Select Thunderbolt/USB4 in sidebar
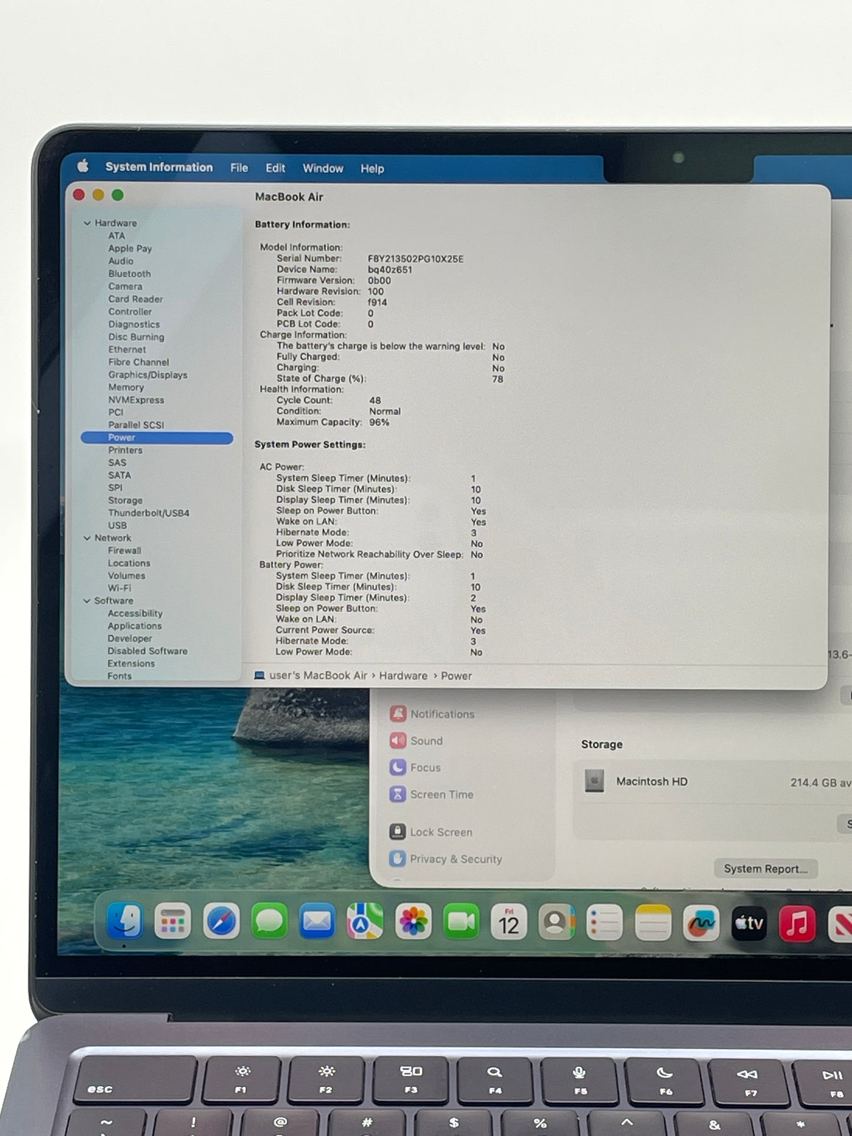This screenshot has height=1136, width=852. (149, 513)
